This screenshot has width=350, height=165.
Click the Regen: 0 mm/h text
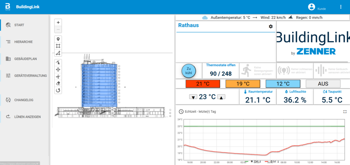click(309, 17)
